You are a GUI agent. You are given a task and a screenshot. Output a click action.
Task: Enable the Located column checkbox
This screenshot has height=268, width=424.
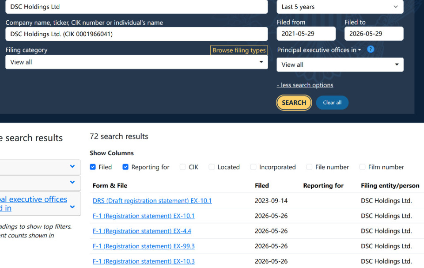pyautogui.click(x=212, y=167)
